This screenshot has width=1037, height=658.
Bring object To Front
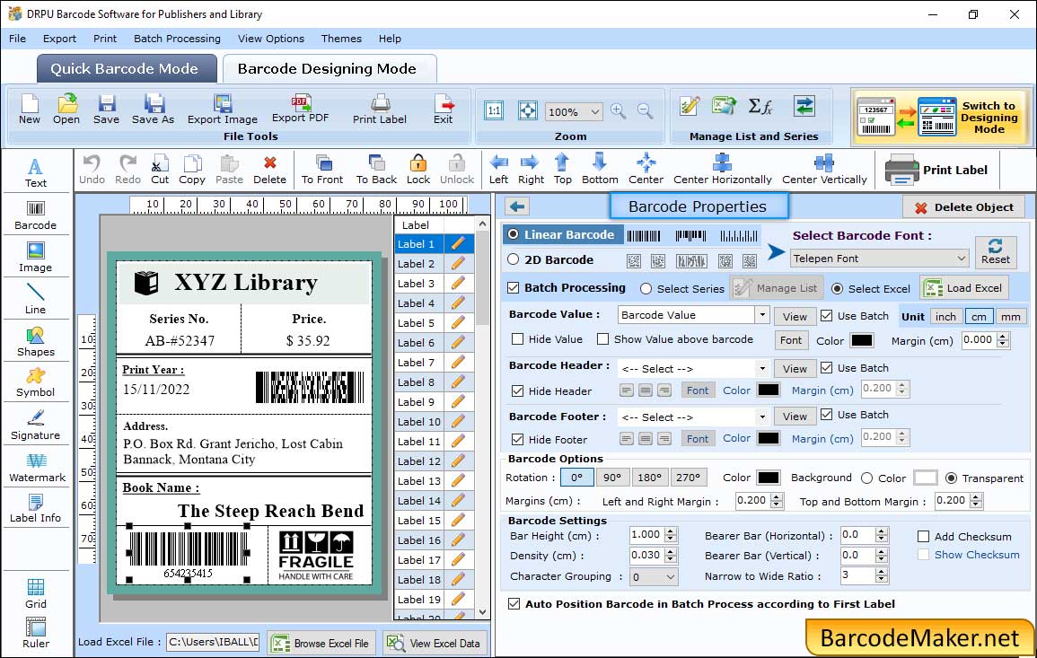pos(322,170)
